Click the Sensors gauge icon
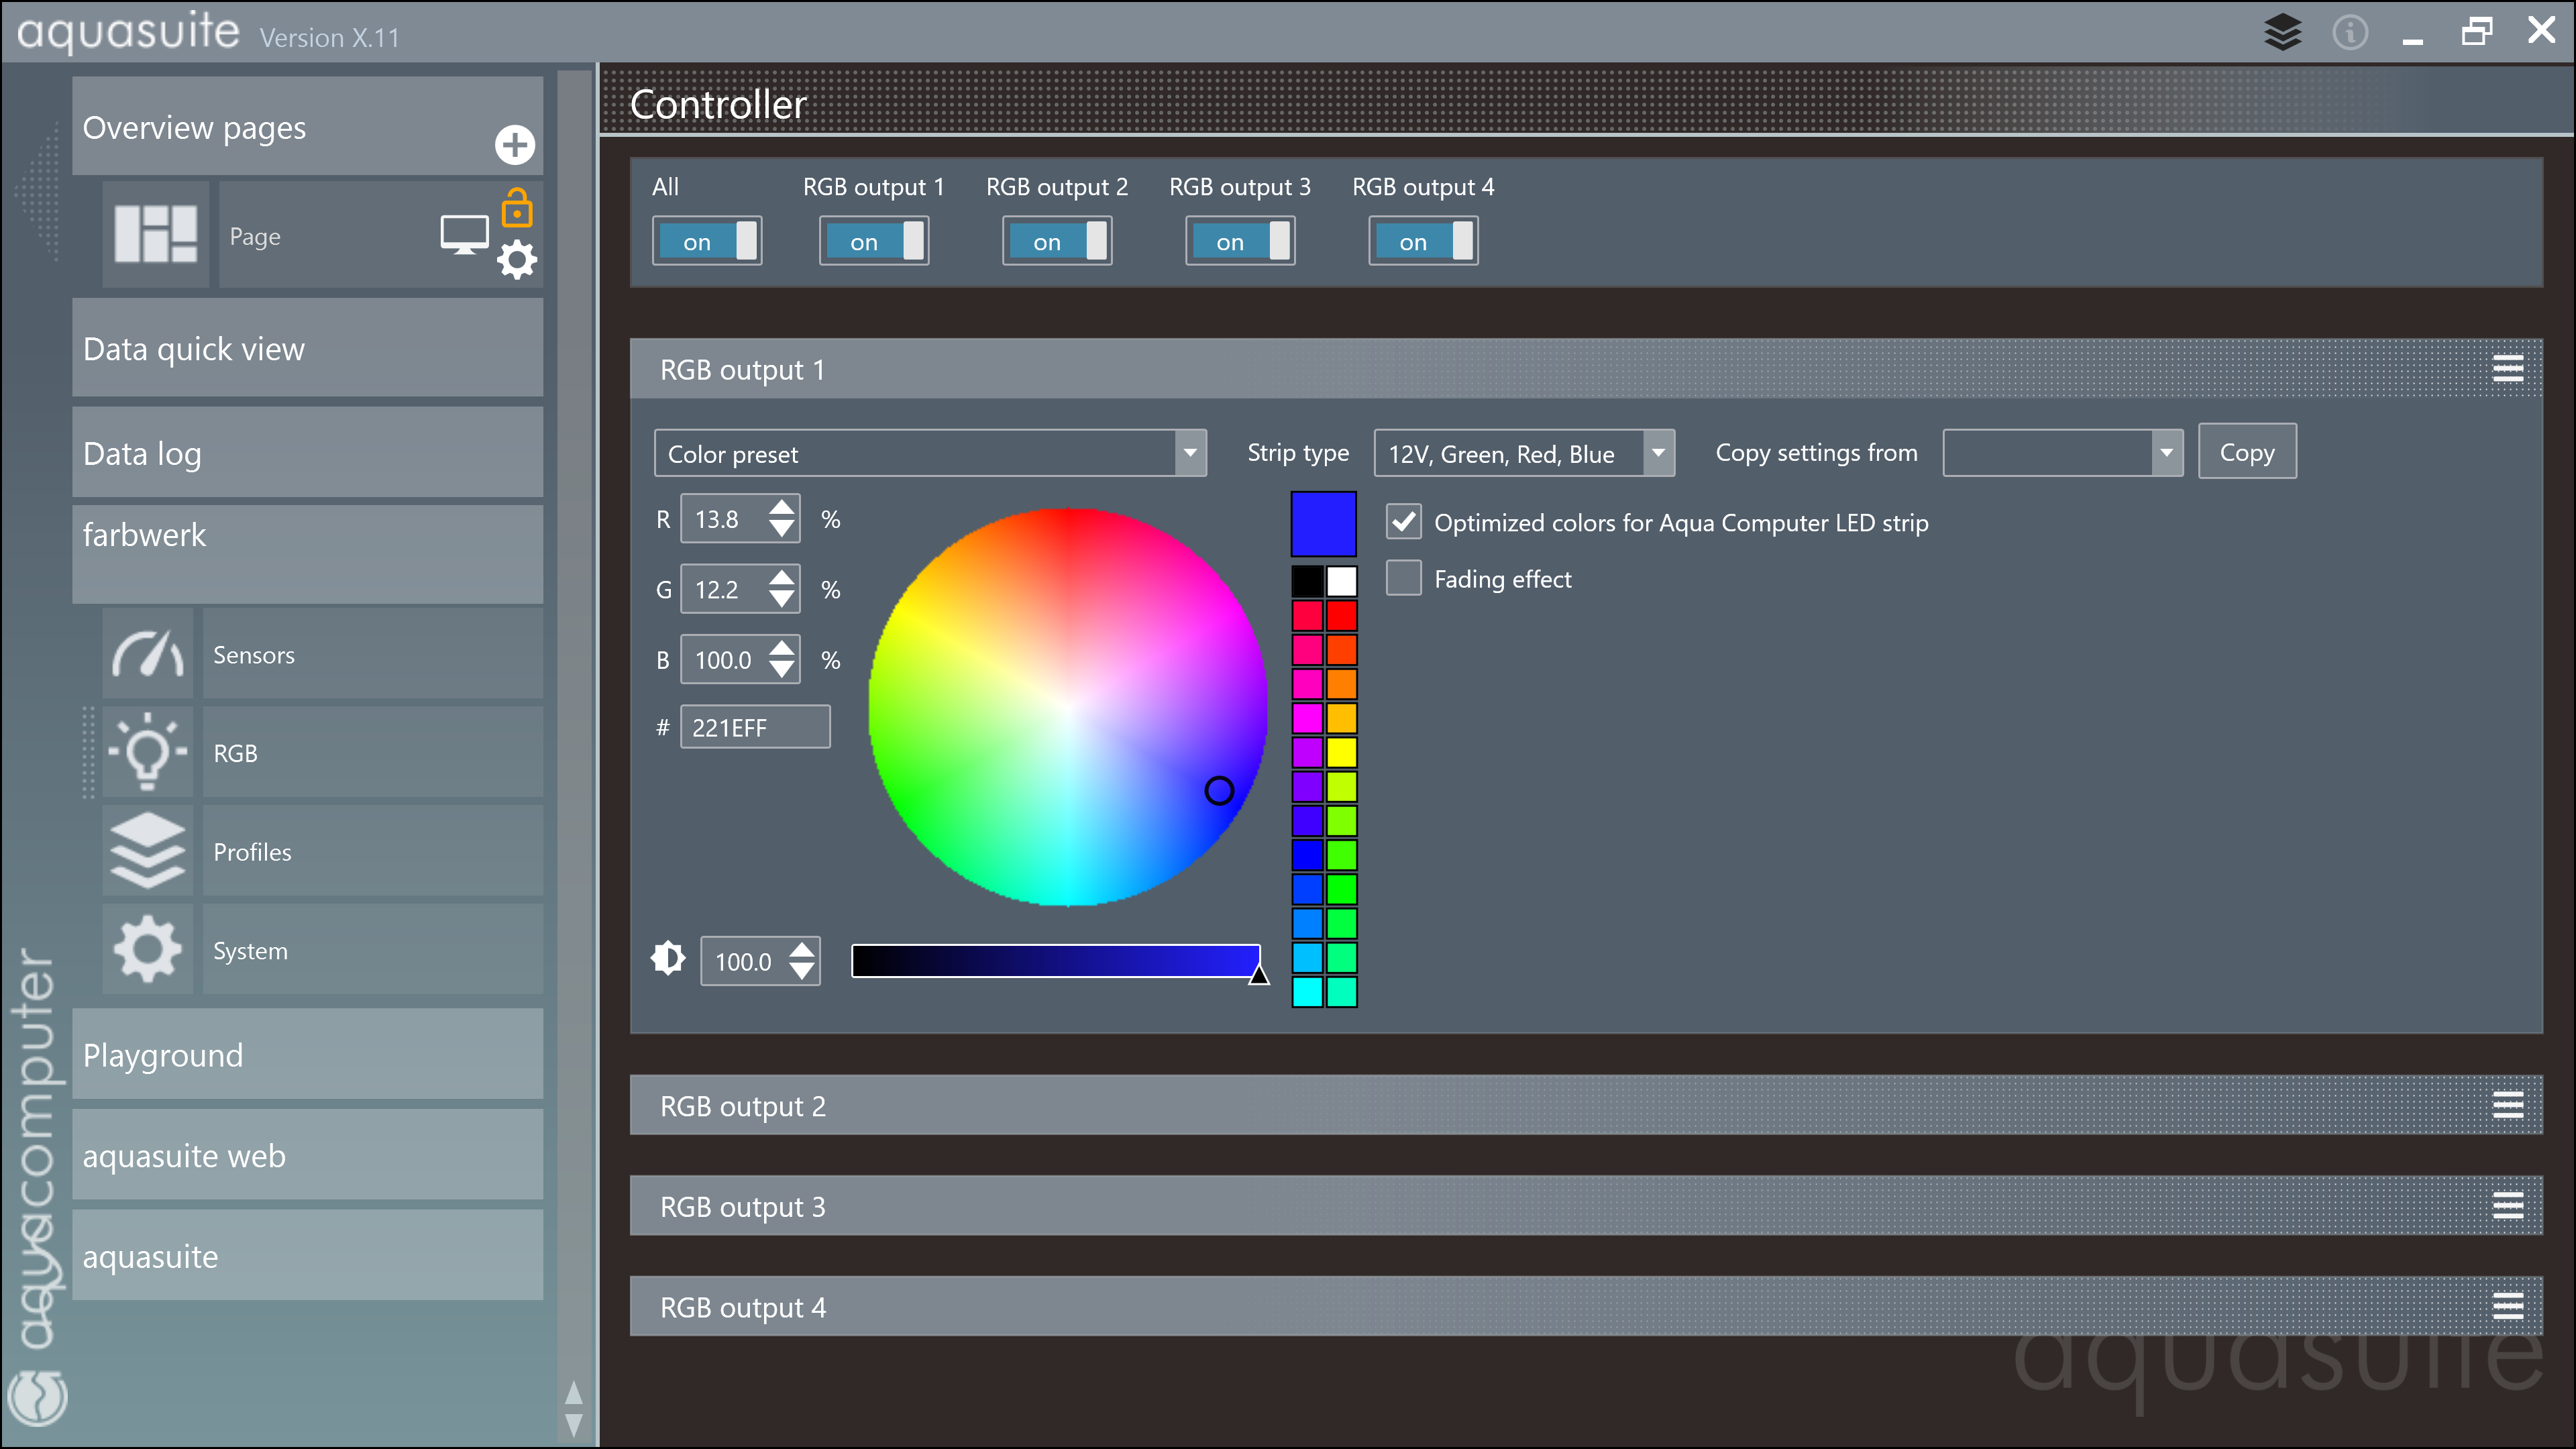2576x1449 pixels. coord(148,654)
